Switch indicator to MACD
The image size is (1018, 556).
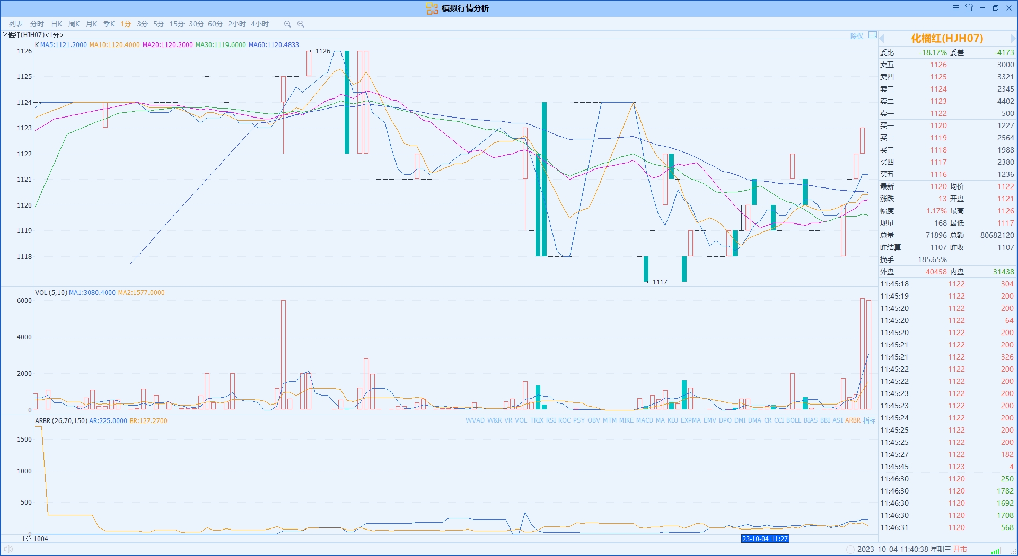(645, 420)
